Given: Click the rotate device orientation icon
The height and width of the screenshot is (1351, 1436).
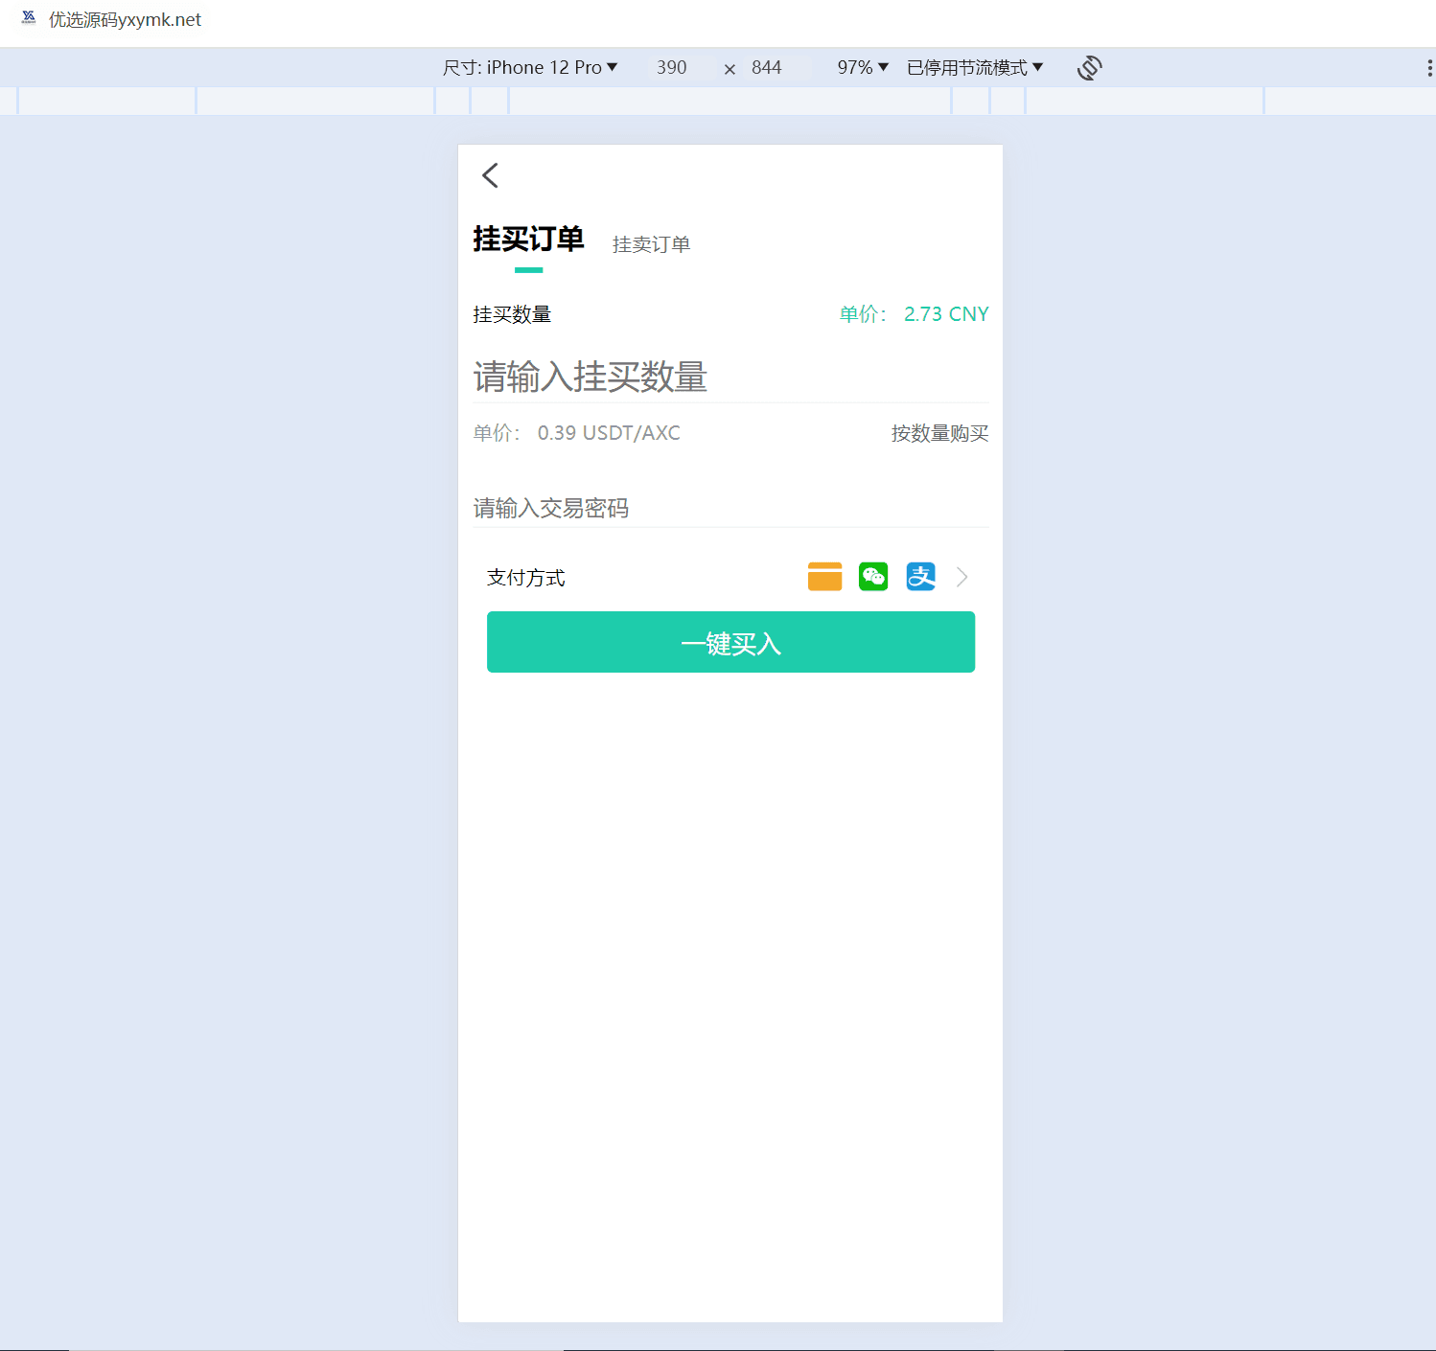Looking at the screenshot, I should click(x=1089, y=68).
